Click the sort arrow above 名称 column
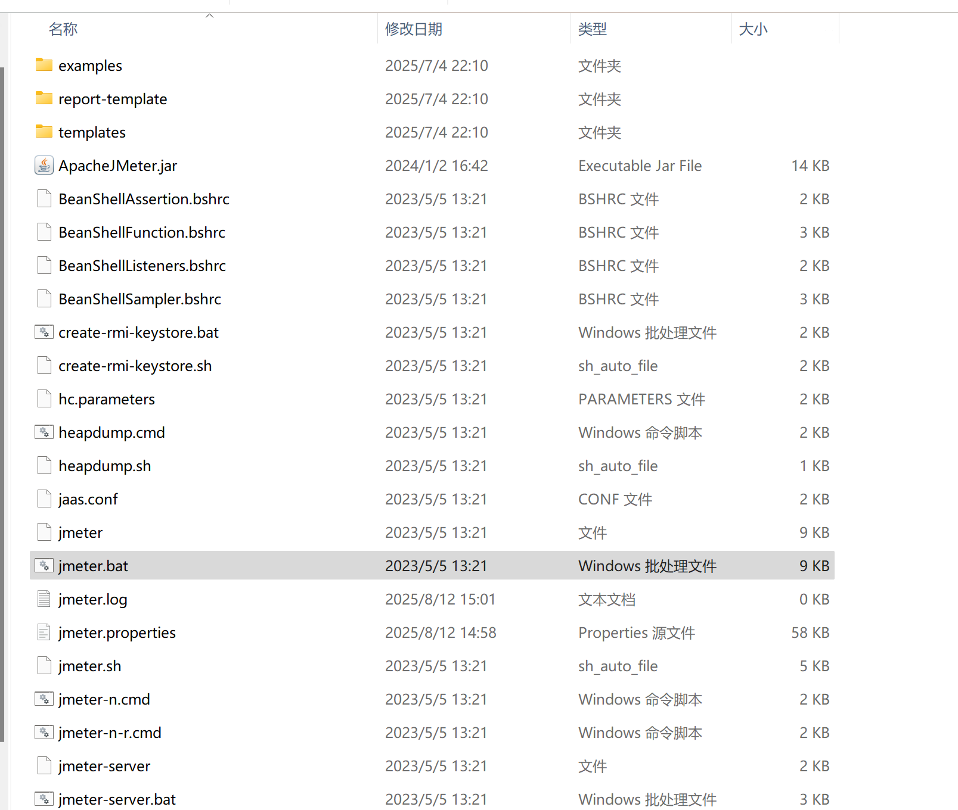The width and height of the screenshot is (958, 810). 209,16
